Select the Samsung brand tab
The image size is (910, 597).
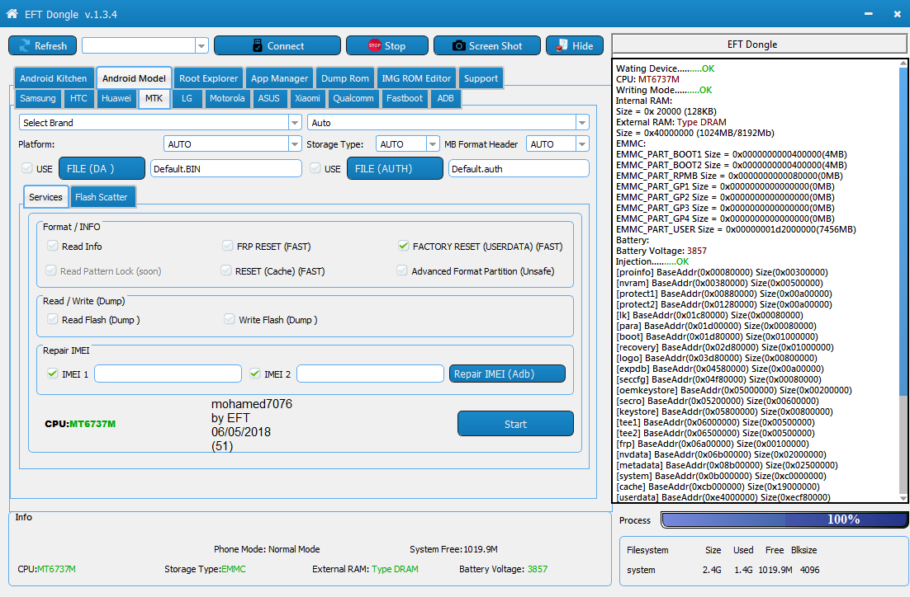[38, 98]
